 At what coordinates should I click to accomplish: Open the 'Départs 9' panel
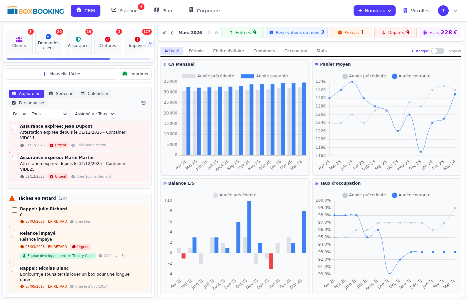[395, 32]
